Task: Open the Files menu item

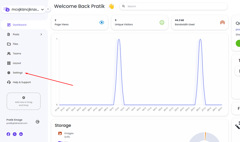Action: tap(15, 44)
